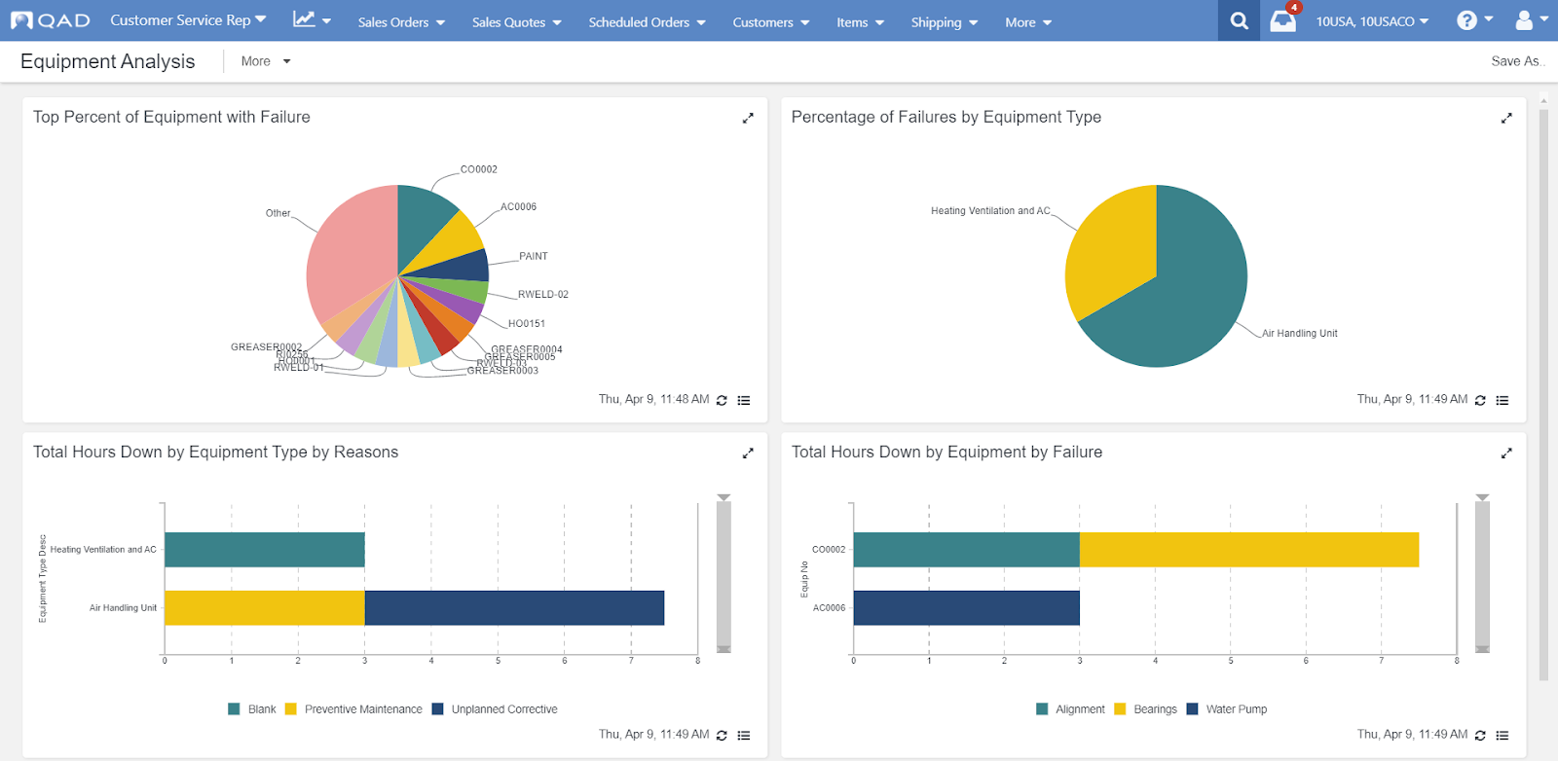Image resolution: width=1558 pixels, height=761 pixels.
Task: Open the user profile icon
Action: pyautogui.click(x=1525, y=20)
